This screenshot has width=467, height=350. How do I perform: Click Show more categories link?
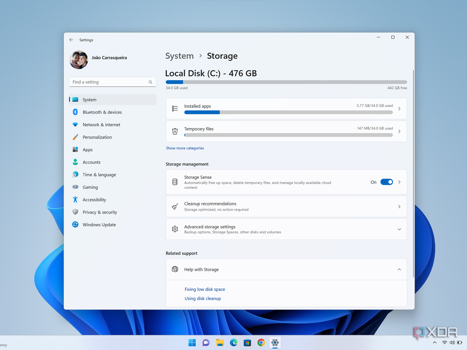tap(185, 148)
